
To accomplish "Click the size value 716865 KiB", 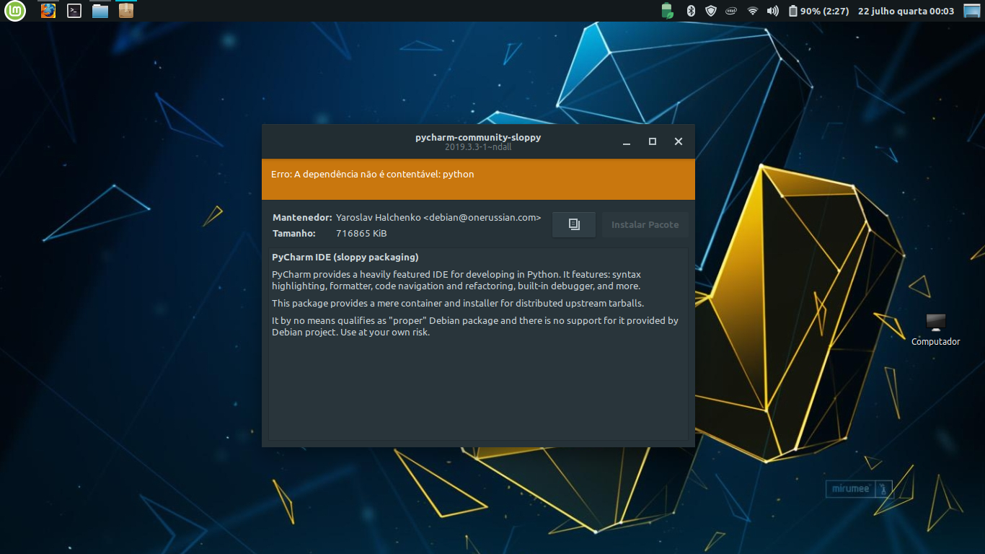I will coord(361,233).
